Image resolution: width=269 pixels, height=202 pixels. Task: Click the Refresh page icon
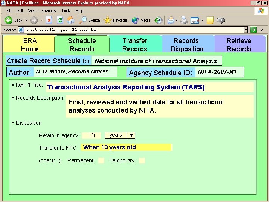(60, 20)
